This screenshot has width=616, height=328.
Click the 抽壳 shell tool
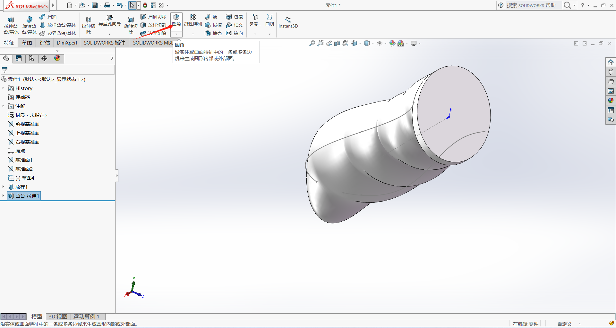click(x=213, y=33)
